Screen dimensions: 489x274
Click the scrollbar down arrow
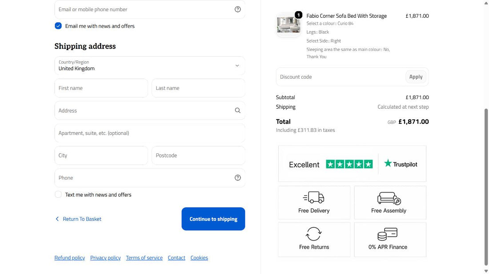coord(486,271)
